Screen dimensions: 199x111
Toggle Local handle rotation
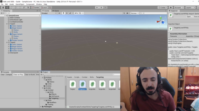44,7
